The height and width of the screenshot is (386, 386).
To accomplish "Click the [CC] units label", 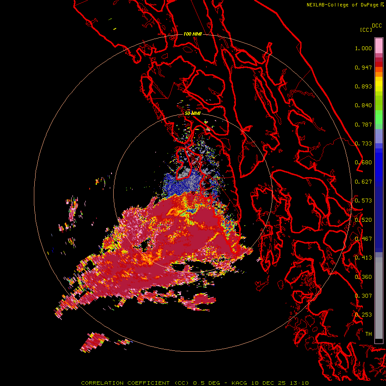I will [366, 30].
